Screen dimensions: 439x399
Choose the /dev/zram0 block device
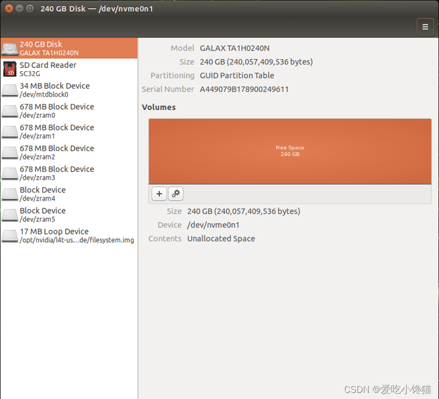tap(69, 111)
